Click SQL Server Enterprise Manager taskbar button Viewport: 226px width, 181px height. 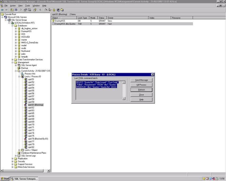click(24, 179)
